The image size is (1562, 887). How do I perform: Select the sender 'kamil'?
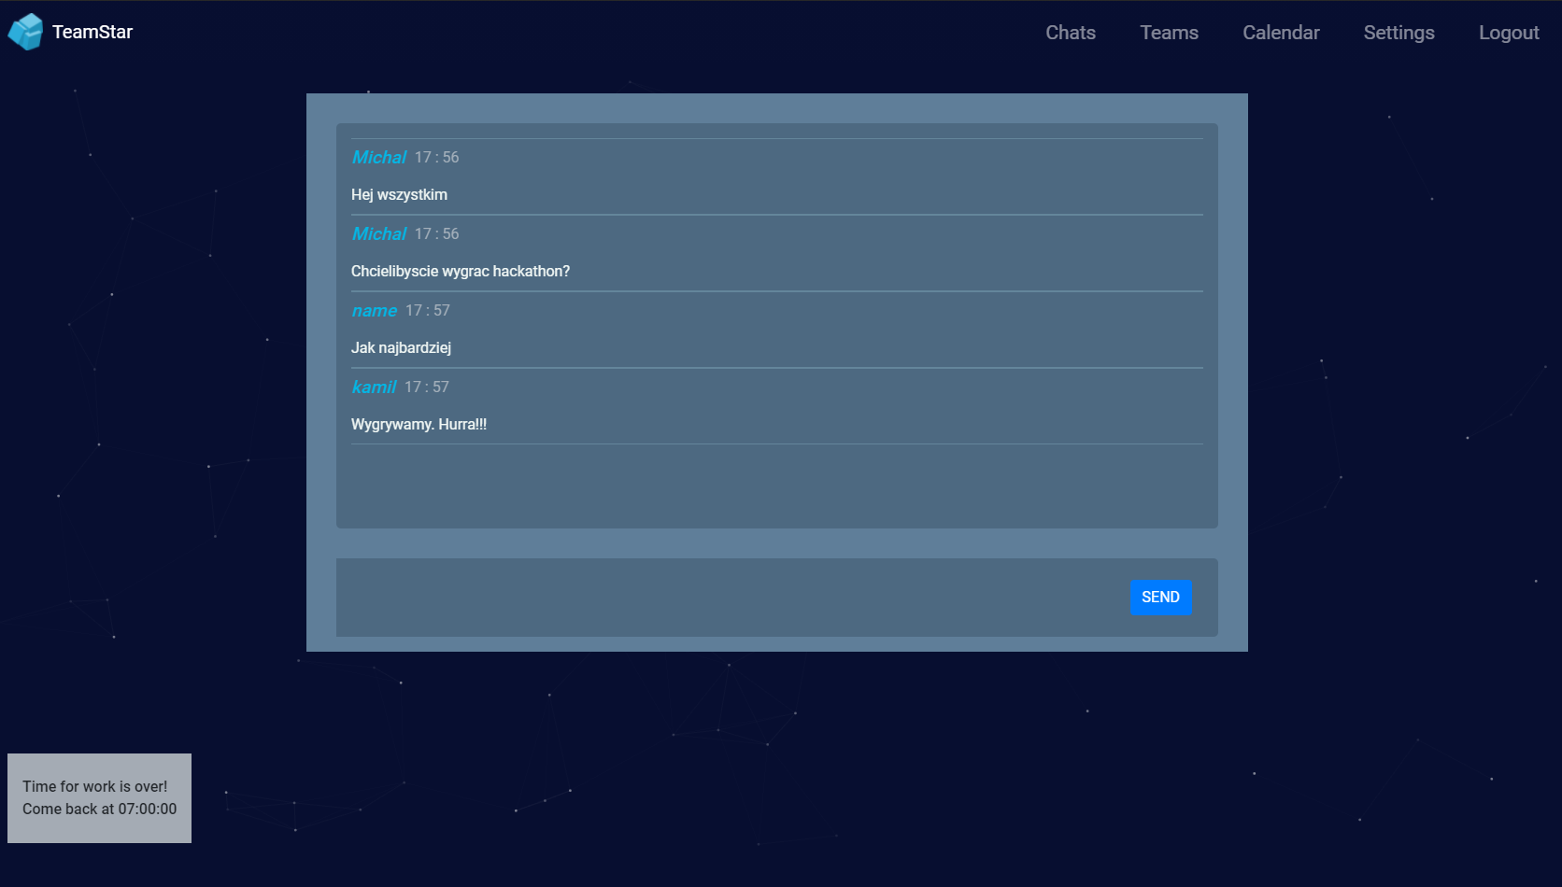[x=374, y=387]
